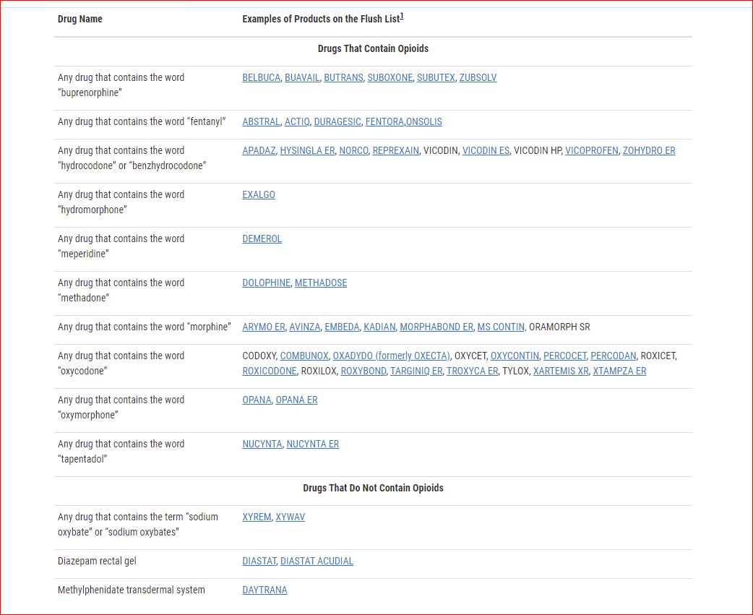Open the COMBUNOX link

tap(304, 356)
